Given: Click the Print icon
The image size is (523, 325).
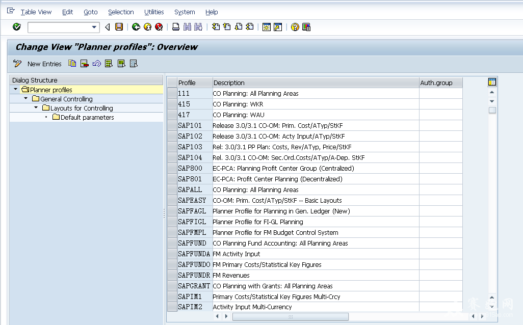Looking at the screenshot, I should pos(176,27).
